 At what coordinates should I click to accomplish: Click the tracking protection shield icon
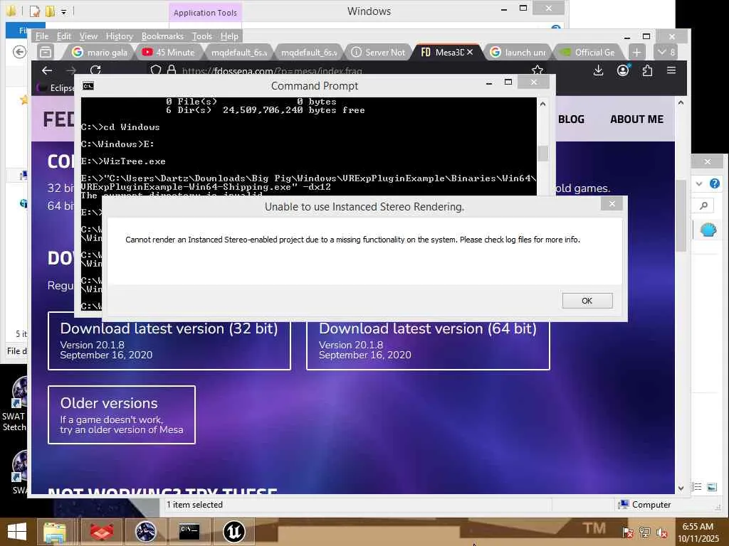coord(156,70)
